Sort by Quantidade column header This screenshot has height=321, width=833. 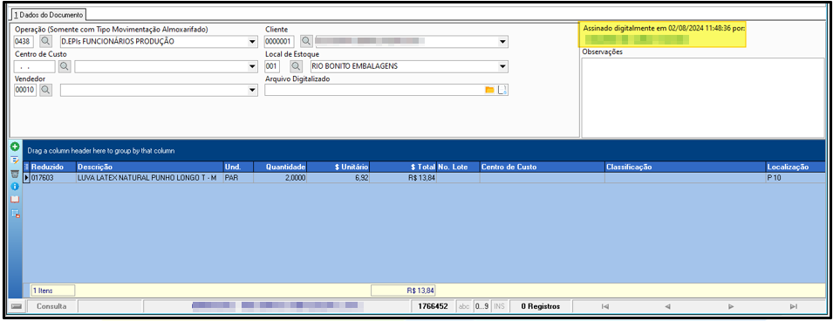(280, 167)
